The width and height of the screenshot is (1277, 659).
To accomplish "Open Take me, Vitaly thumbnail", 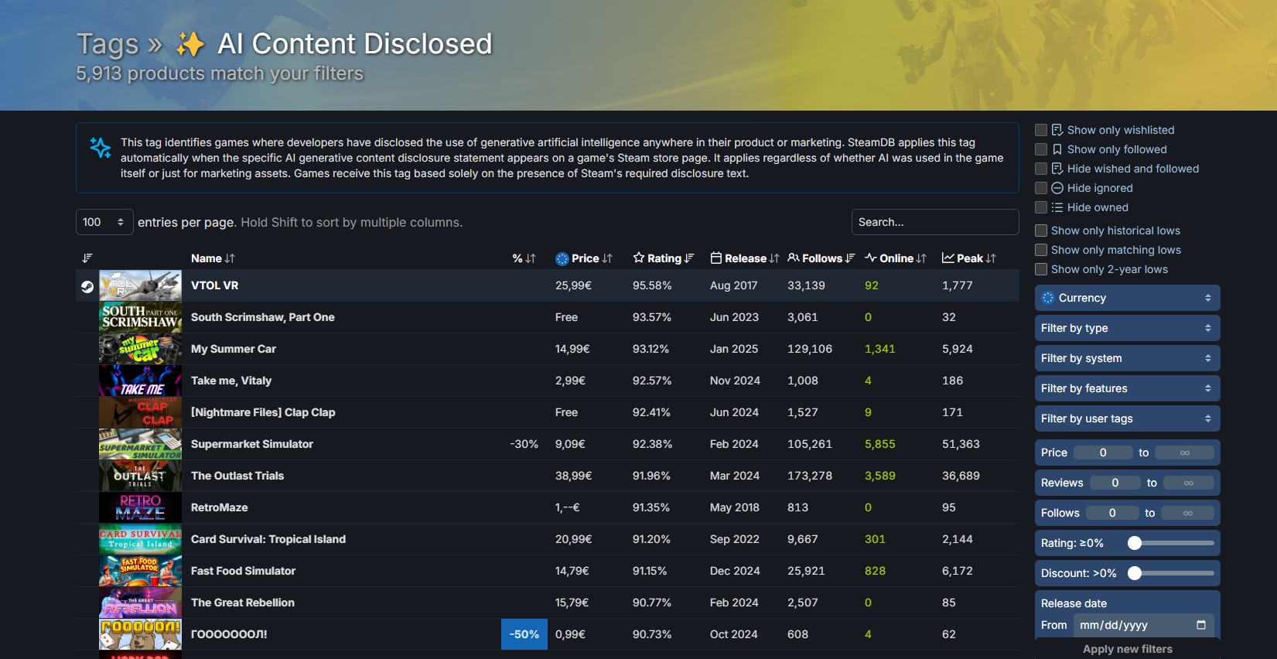I will [x=140, y=381].
